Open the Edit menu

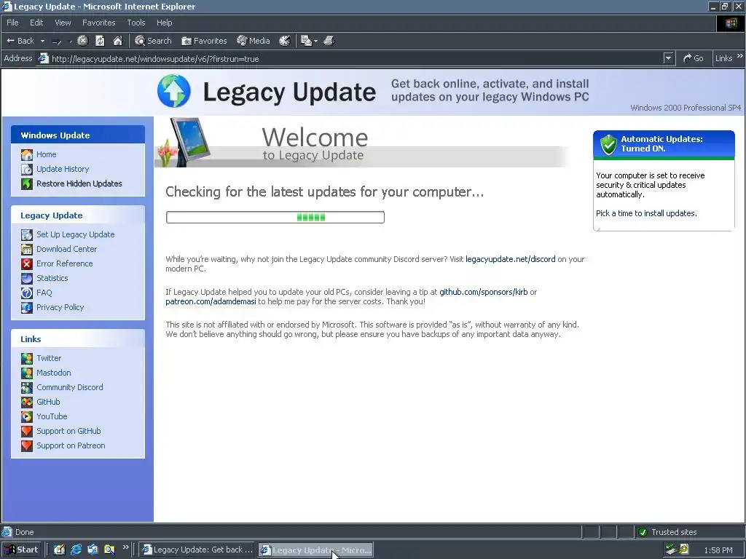[x=36, y=23]
